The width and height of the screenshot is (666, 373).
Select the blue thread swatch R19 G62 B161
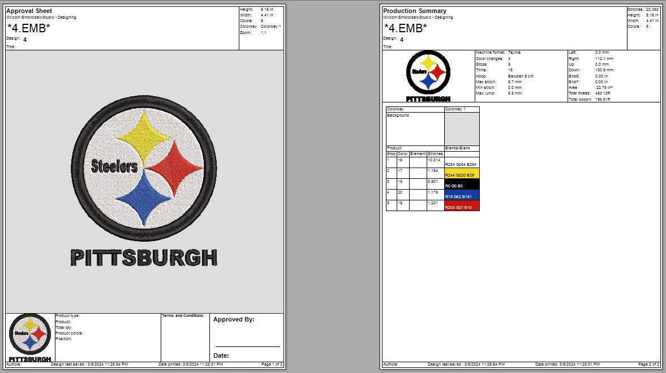click(462, 195)
